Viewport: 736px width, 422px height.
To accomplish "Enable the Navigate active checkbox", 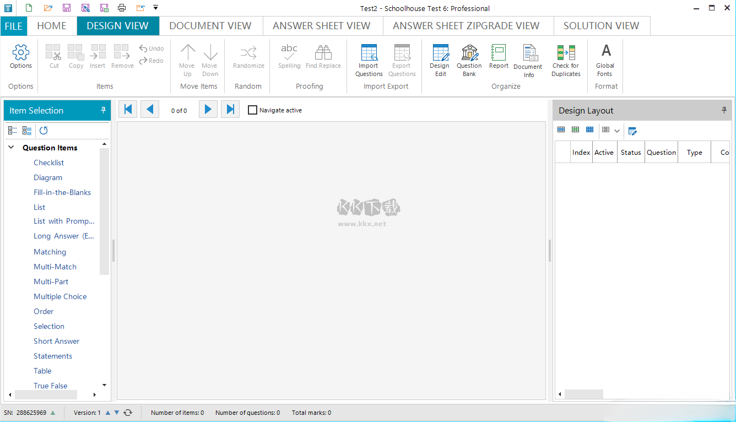I will pyautogui.click(x=253, y=110).
